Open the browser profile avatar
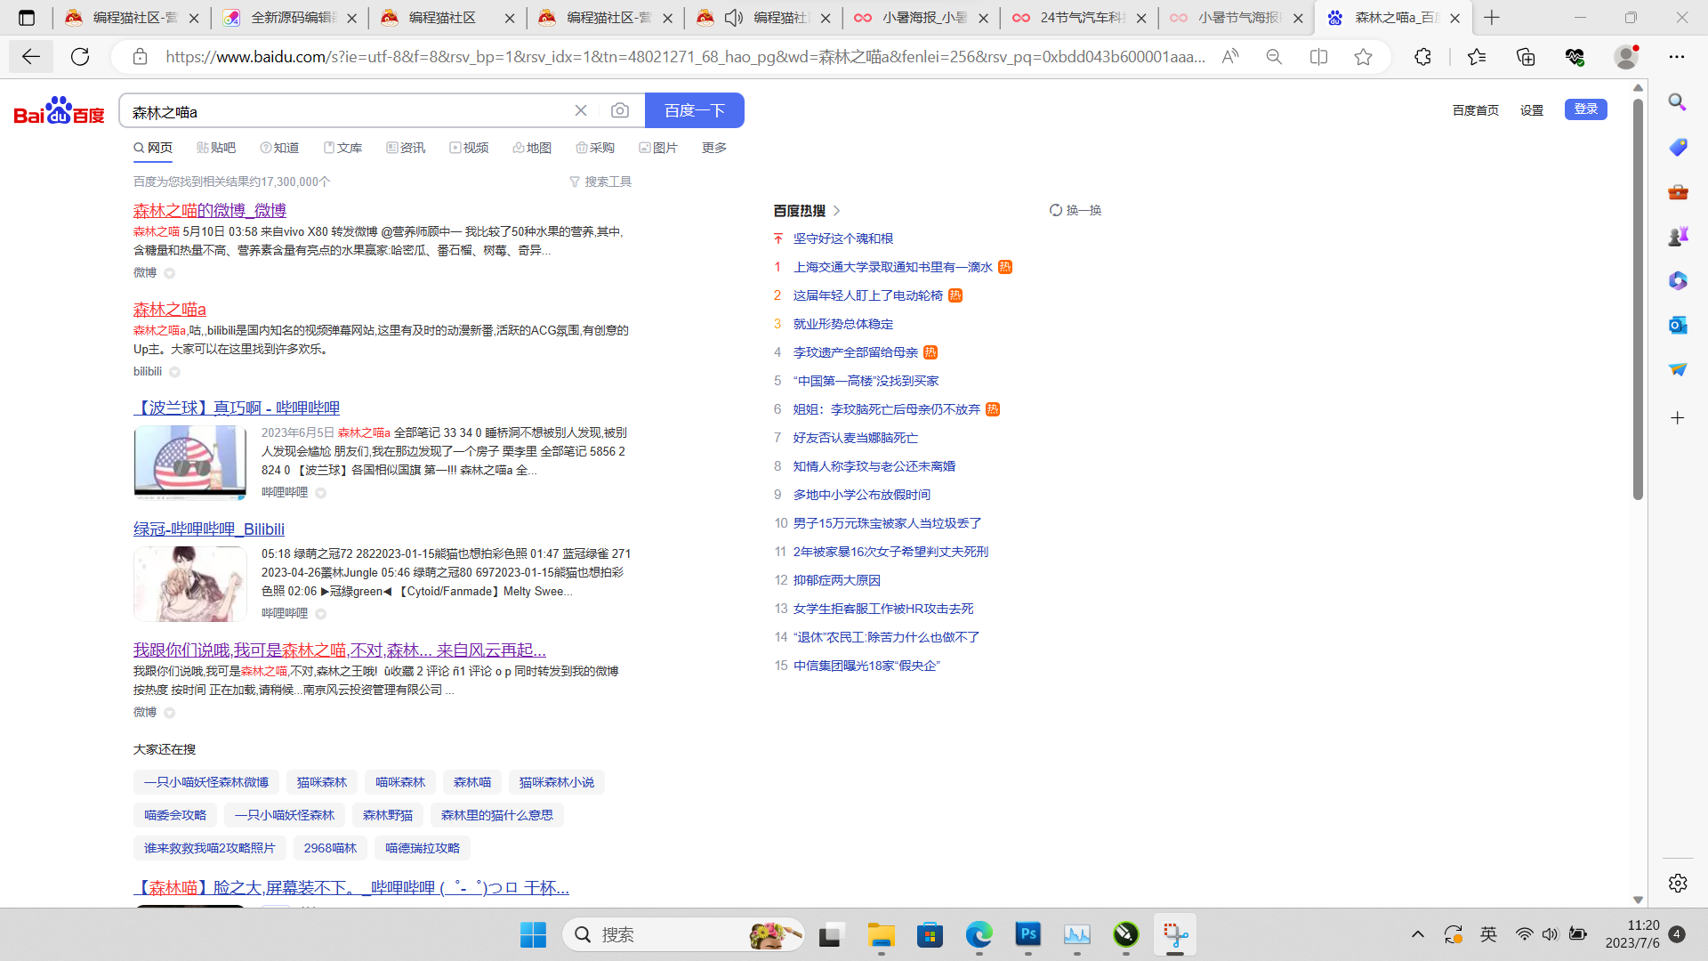The image size is (1708, 961). [1626, 57]
